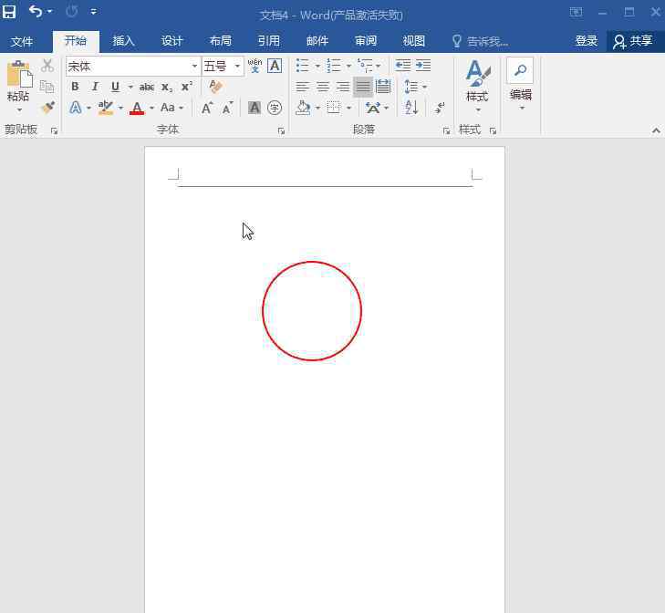Open the Aa change case menu

pos(171,108)
